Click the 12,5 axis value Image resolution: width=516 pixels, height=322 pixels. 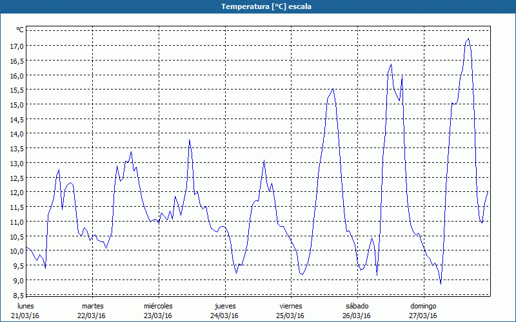pyautogui.click(x=17, y=178)
